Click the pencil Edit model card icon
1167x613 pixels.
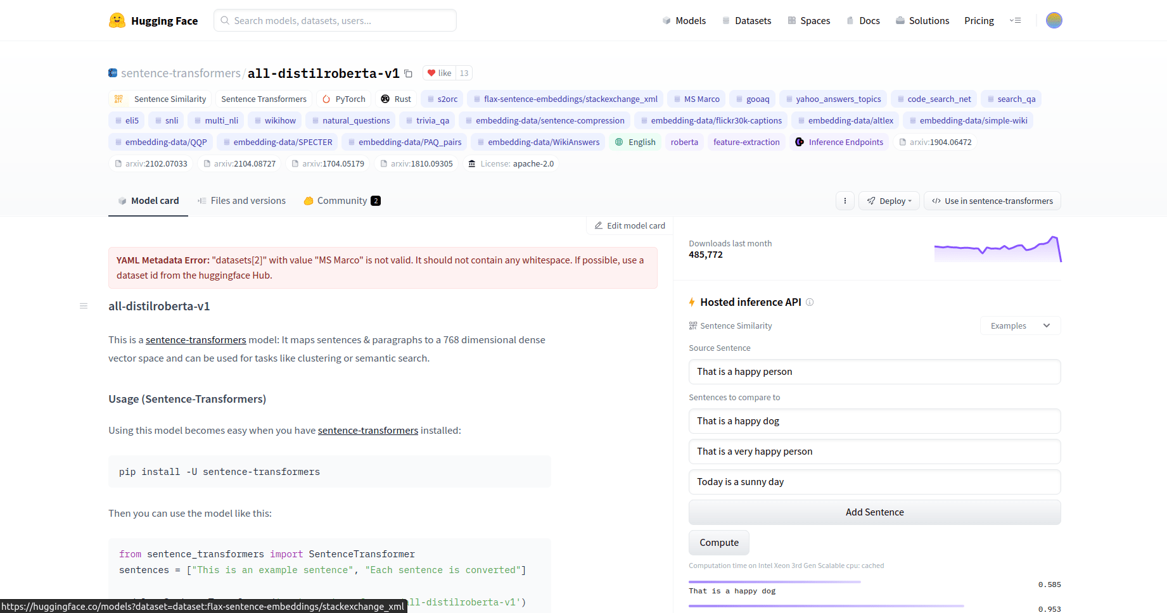click(598, 225)
